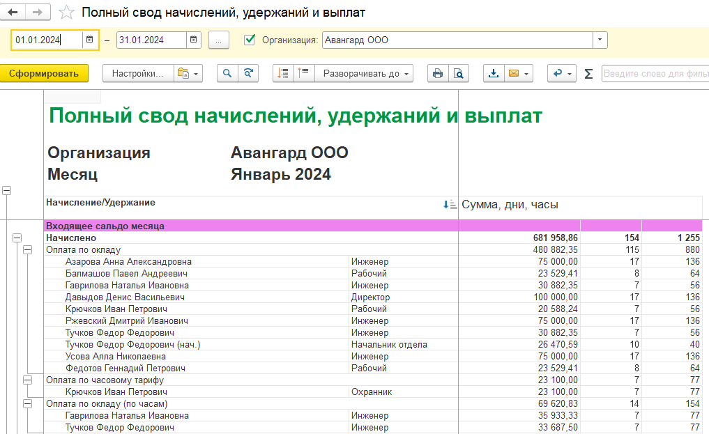Screen dimensions: 709x434
Task: Click the amount 100 000,00
Action: pyautogui.click(x=556, y=297)
